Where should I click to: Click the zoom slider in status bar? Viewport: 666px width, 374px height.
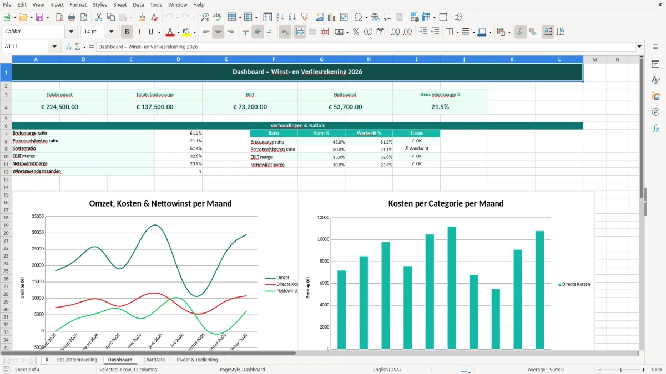pos(621,370)
